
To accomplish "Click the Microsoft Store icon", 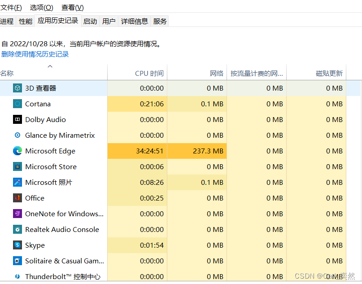I will pos(17,167).
